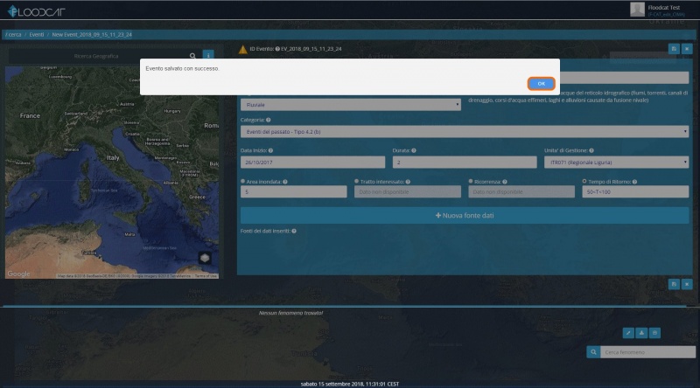The width and height of the screenshot is (700, 388).
Task: Click OK in the success dialog
Action: [541, 83]
